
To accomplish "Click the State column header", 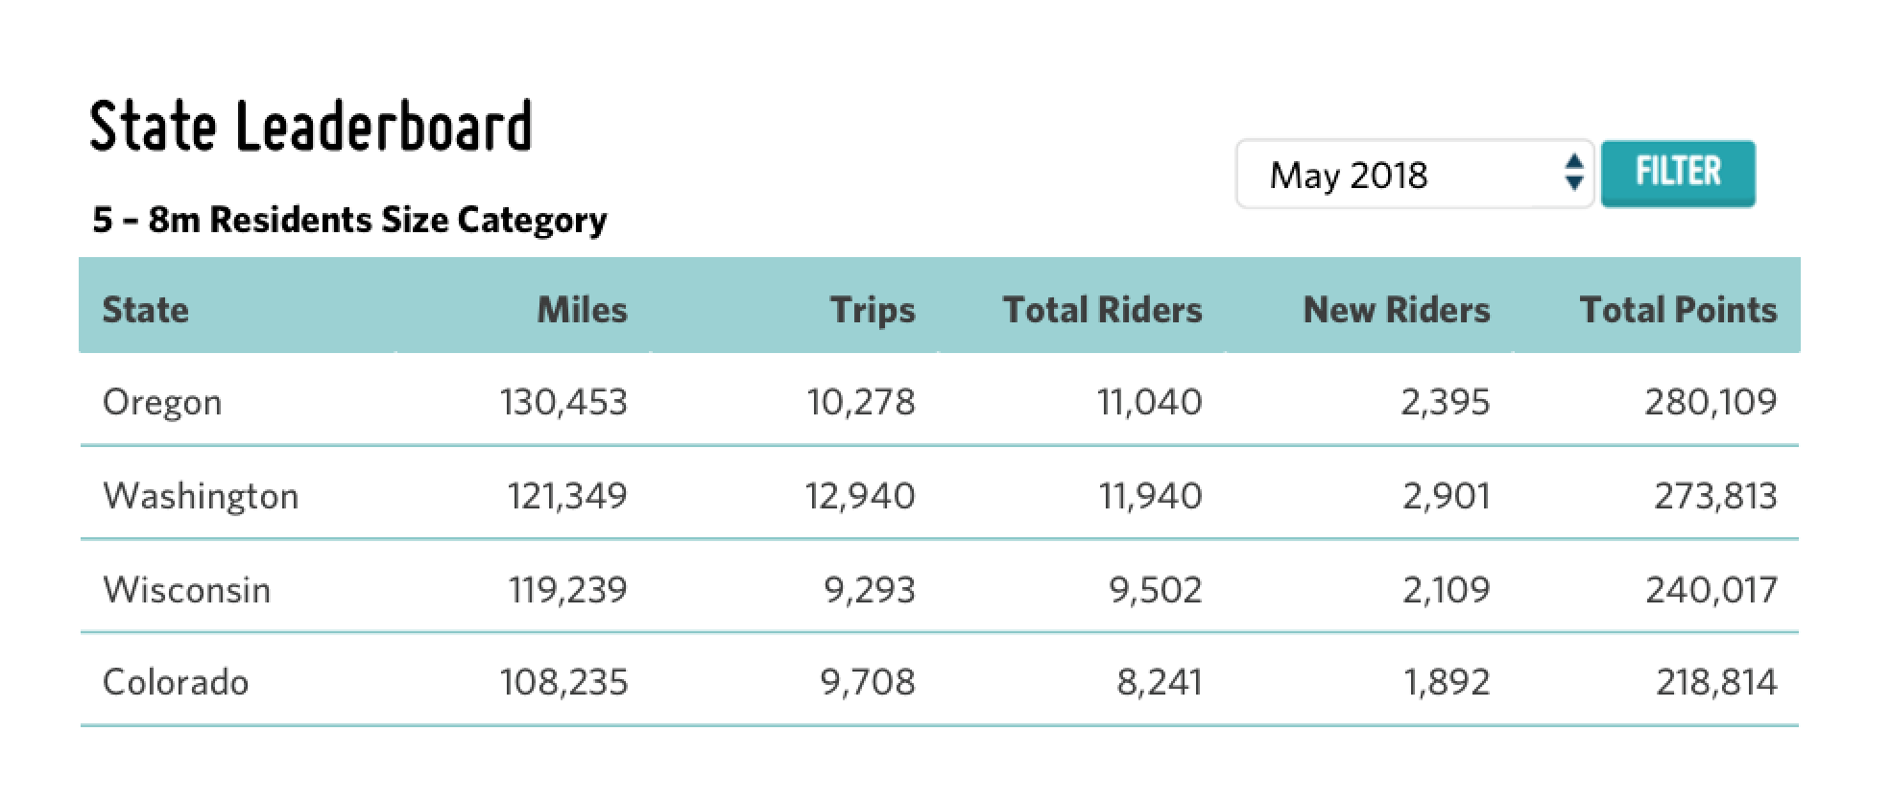I will point(145,309).
